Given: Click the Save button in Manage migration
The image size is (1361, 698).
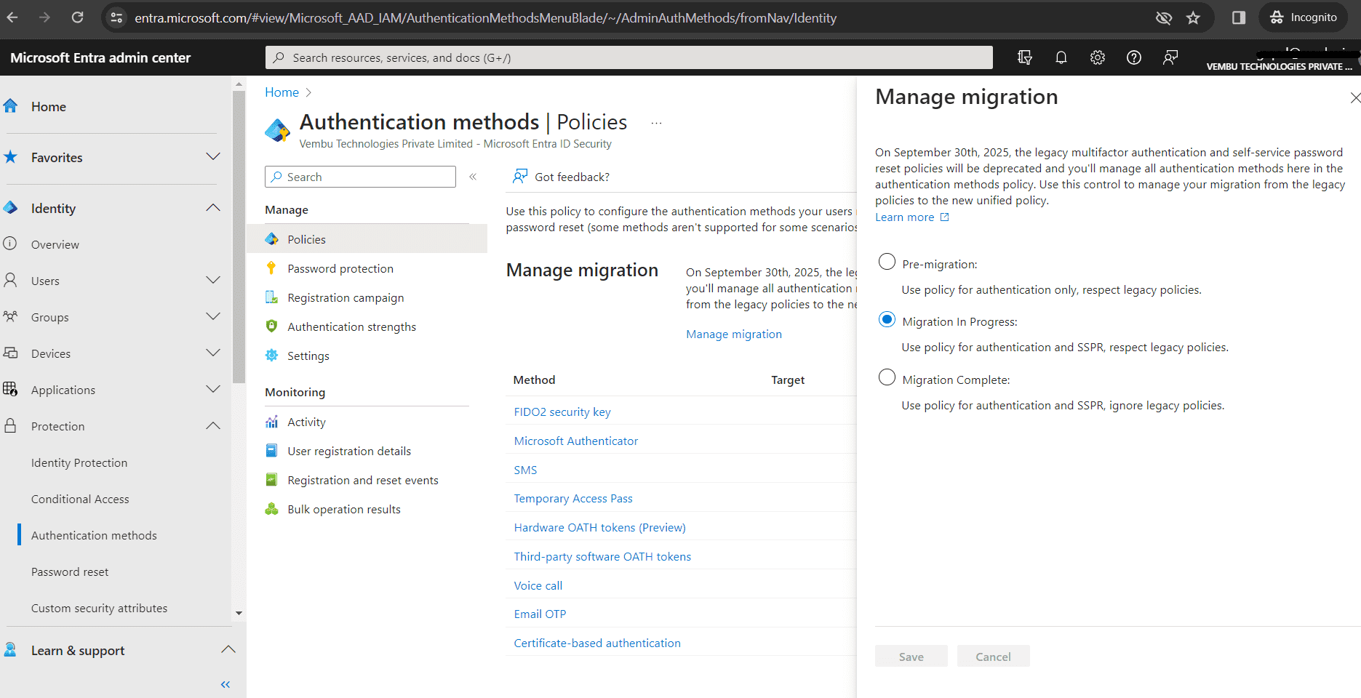Looking at the screenshot, I should pyautogui.click(x=911, y=657).
